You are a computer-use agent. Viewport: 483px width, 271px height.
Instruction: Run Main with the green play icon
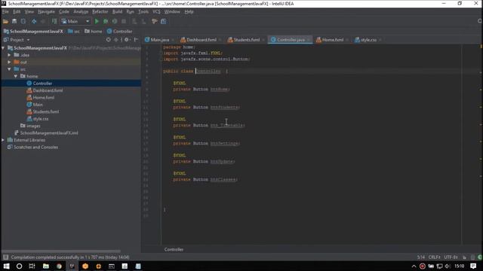pyautogui.click(x=97, y=21)
